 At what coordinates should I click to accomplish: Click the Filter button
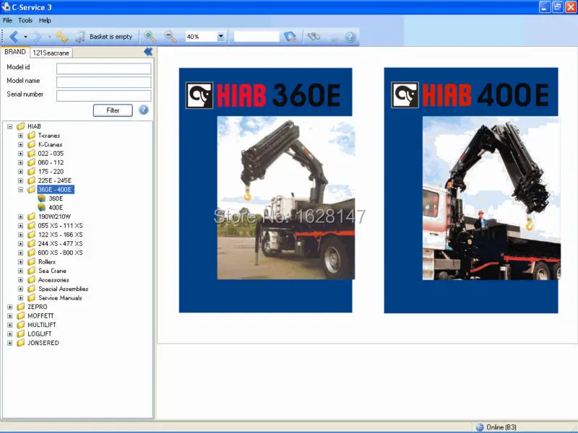tap(113, 110)
